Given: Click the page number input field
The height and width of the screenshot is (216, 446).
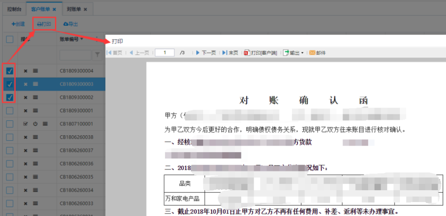Looking at the screenshot, I should [x=165, y=53].
